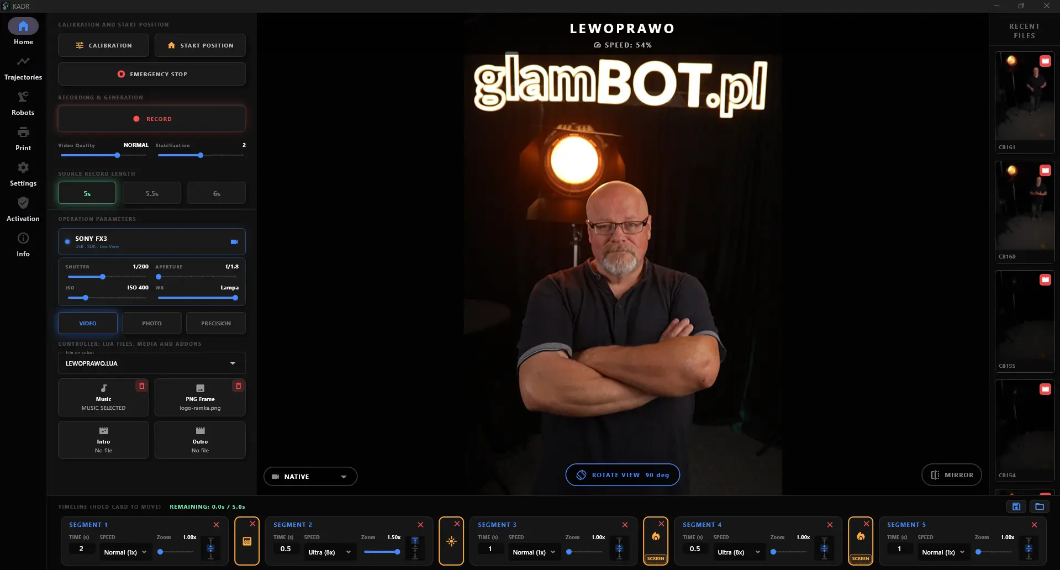This screenshot has height=570, width=1060.
Task: Click the Start Position button
Action: pos(200,45)
